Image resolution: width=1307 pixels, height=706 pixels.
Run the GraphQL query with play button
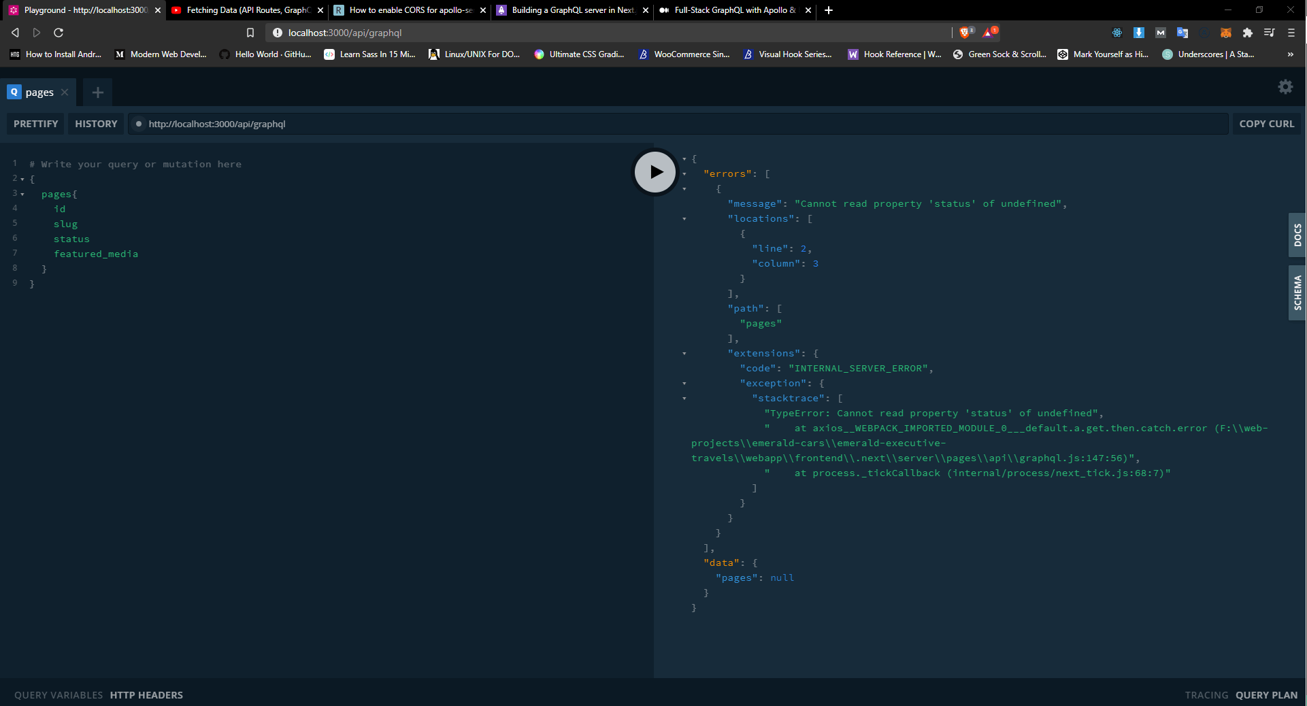click(x=655, y=172)
